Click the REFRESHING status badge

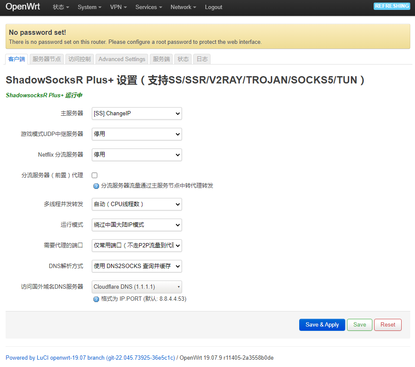392,6
